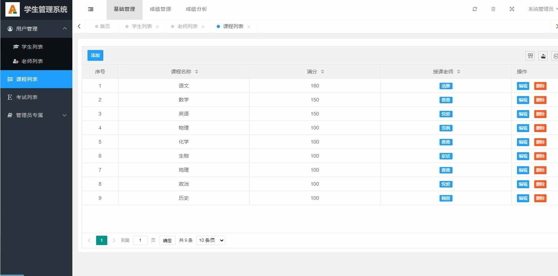
Task: Close the 老师列表 tab
Action: [203, 27]
